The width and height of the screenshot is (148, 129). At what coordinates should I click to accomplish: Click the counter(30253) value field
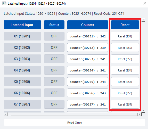[88, 59]
